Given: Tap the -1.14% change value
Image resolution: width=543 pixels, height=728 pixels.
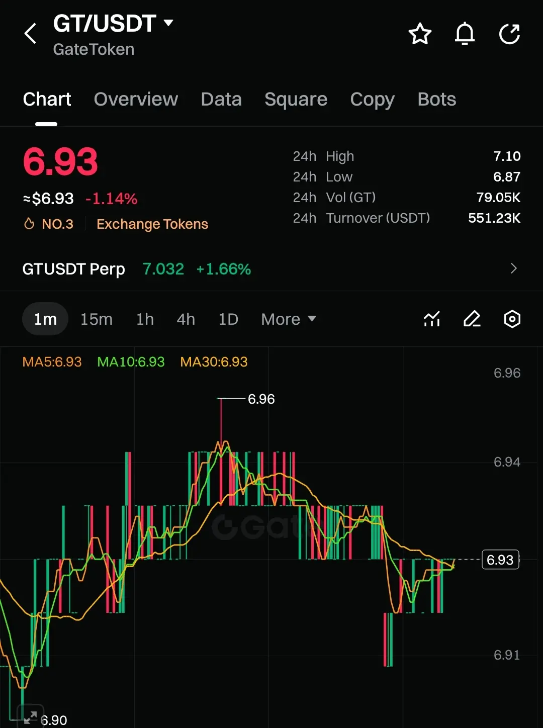Looking at the screenshot, I should (x=111, y=199).
